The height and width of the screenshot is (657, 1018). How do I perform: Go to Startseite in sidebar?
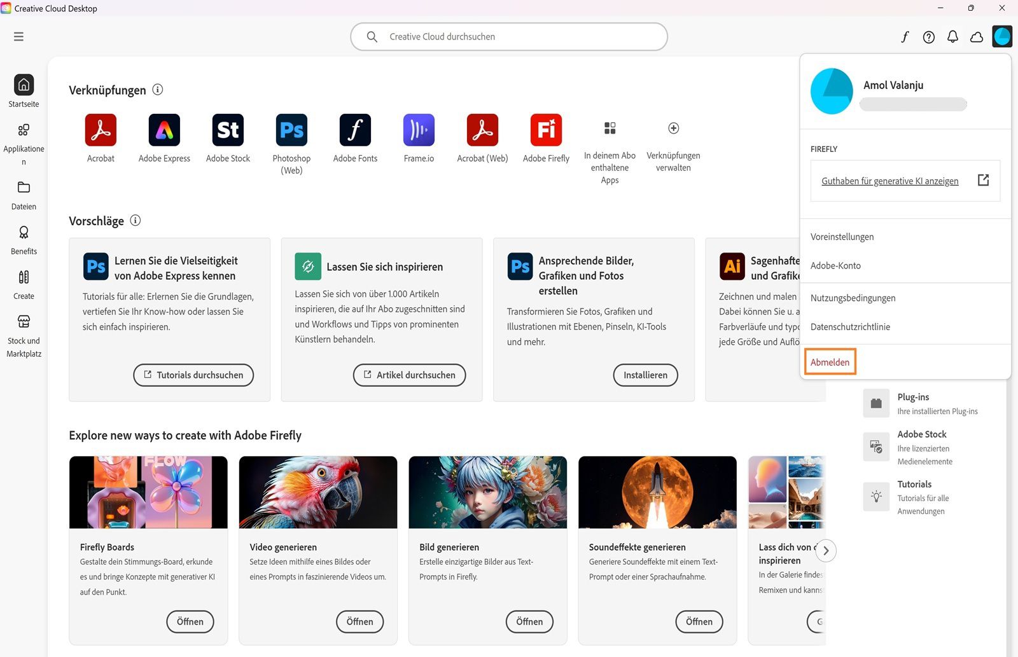pyautogui.click(x=24, y=91)
